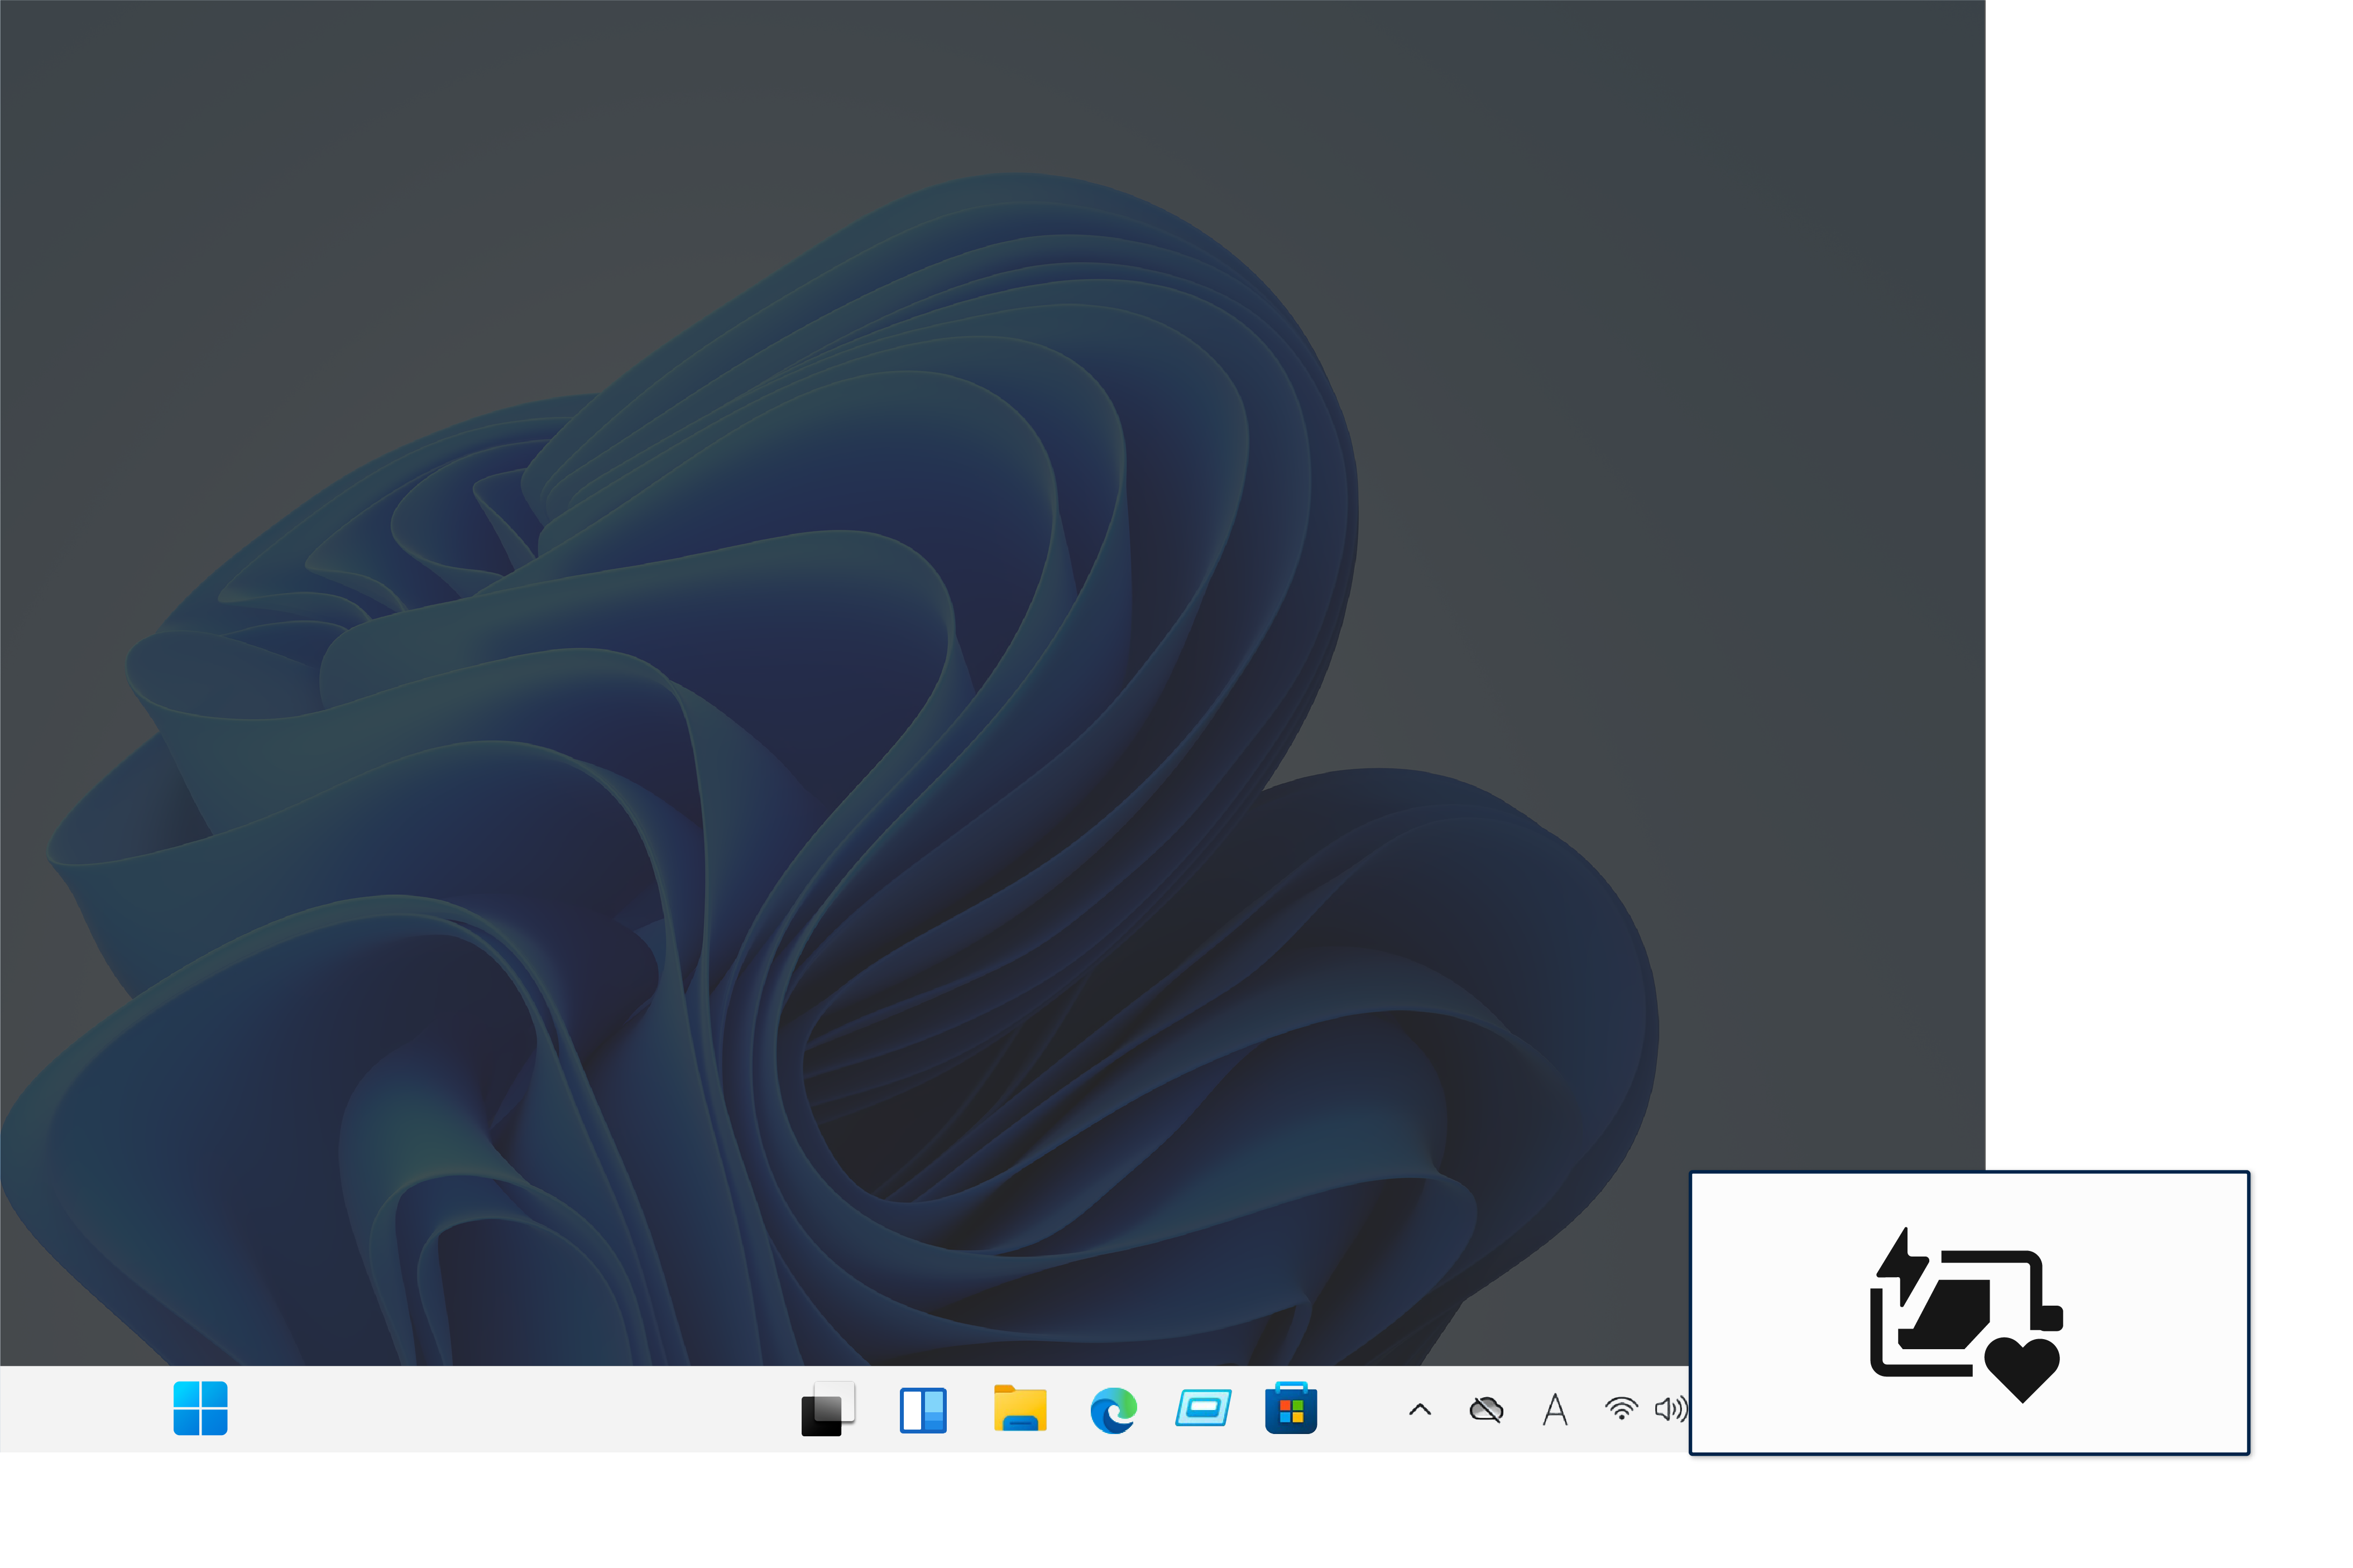Switch input mode using the A indicator
This screenshot has height=1568, width=2353.
coord(1554,1409)
